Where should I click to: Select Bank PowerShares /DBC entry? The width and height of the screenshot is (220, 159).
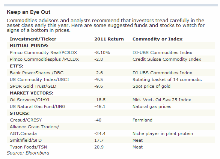click(x=37, y=73)
